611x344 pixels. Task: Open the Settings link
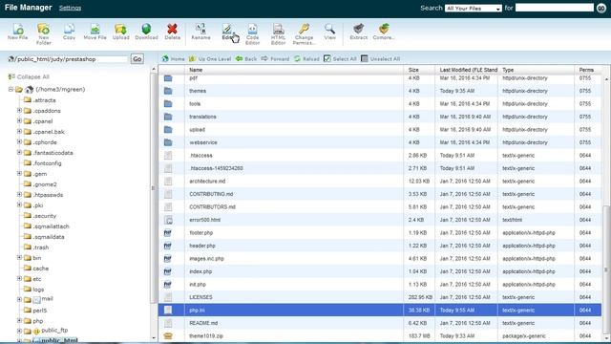70,8
